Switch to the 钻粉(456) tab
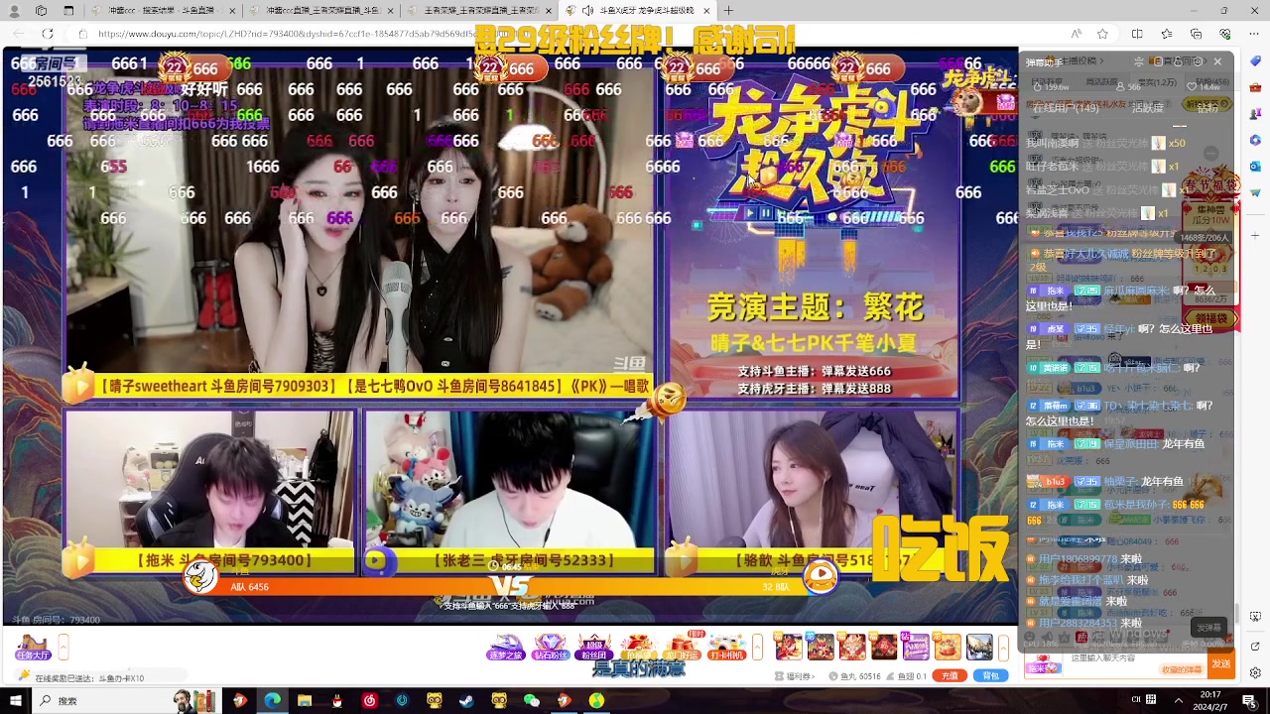This screenshot has height=714, width=1270. [x=1213, y=82]
